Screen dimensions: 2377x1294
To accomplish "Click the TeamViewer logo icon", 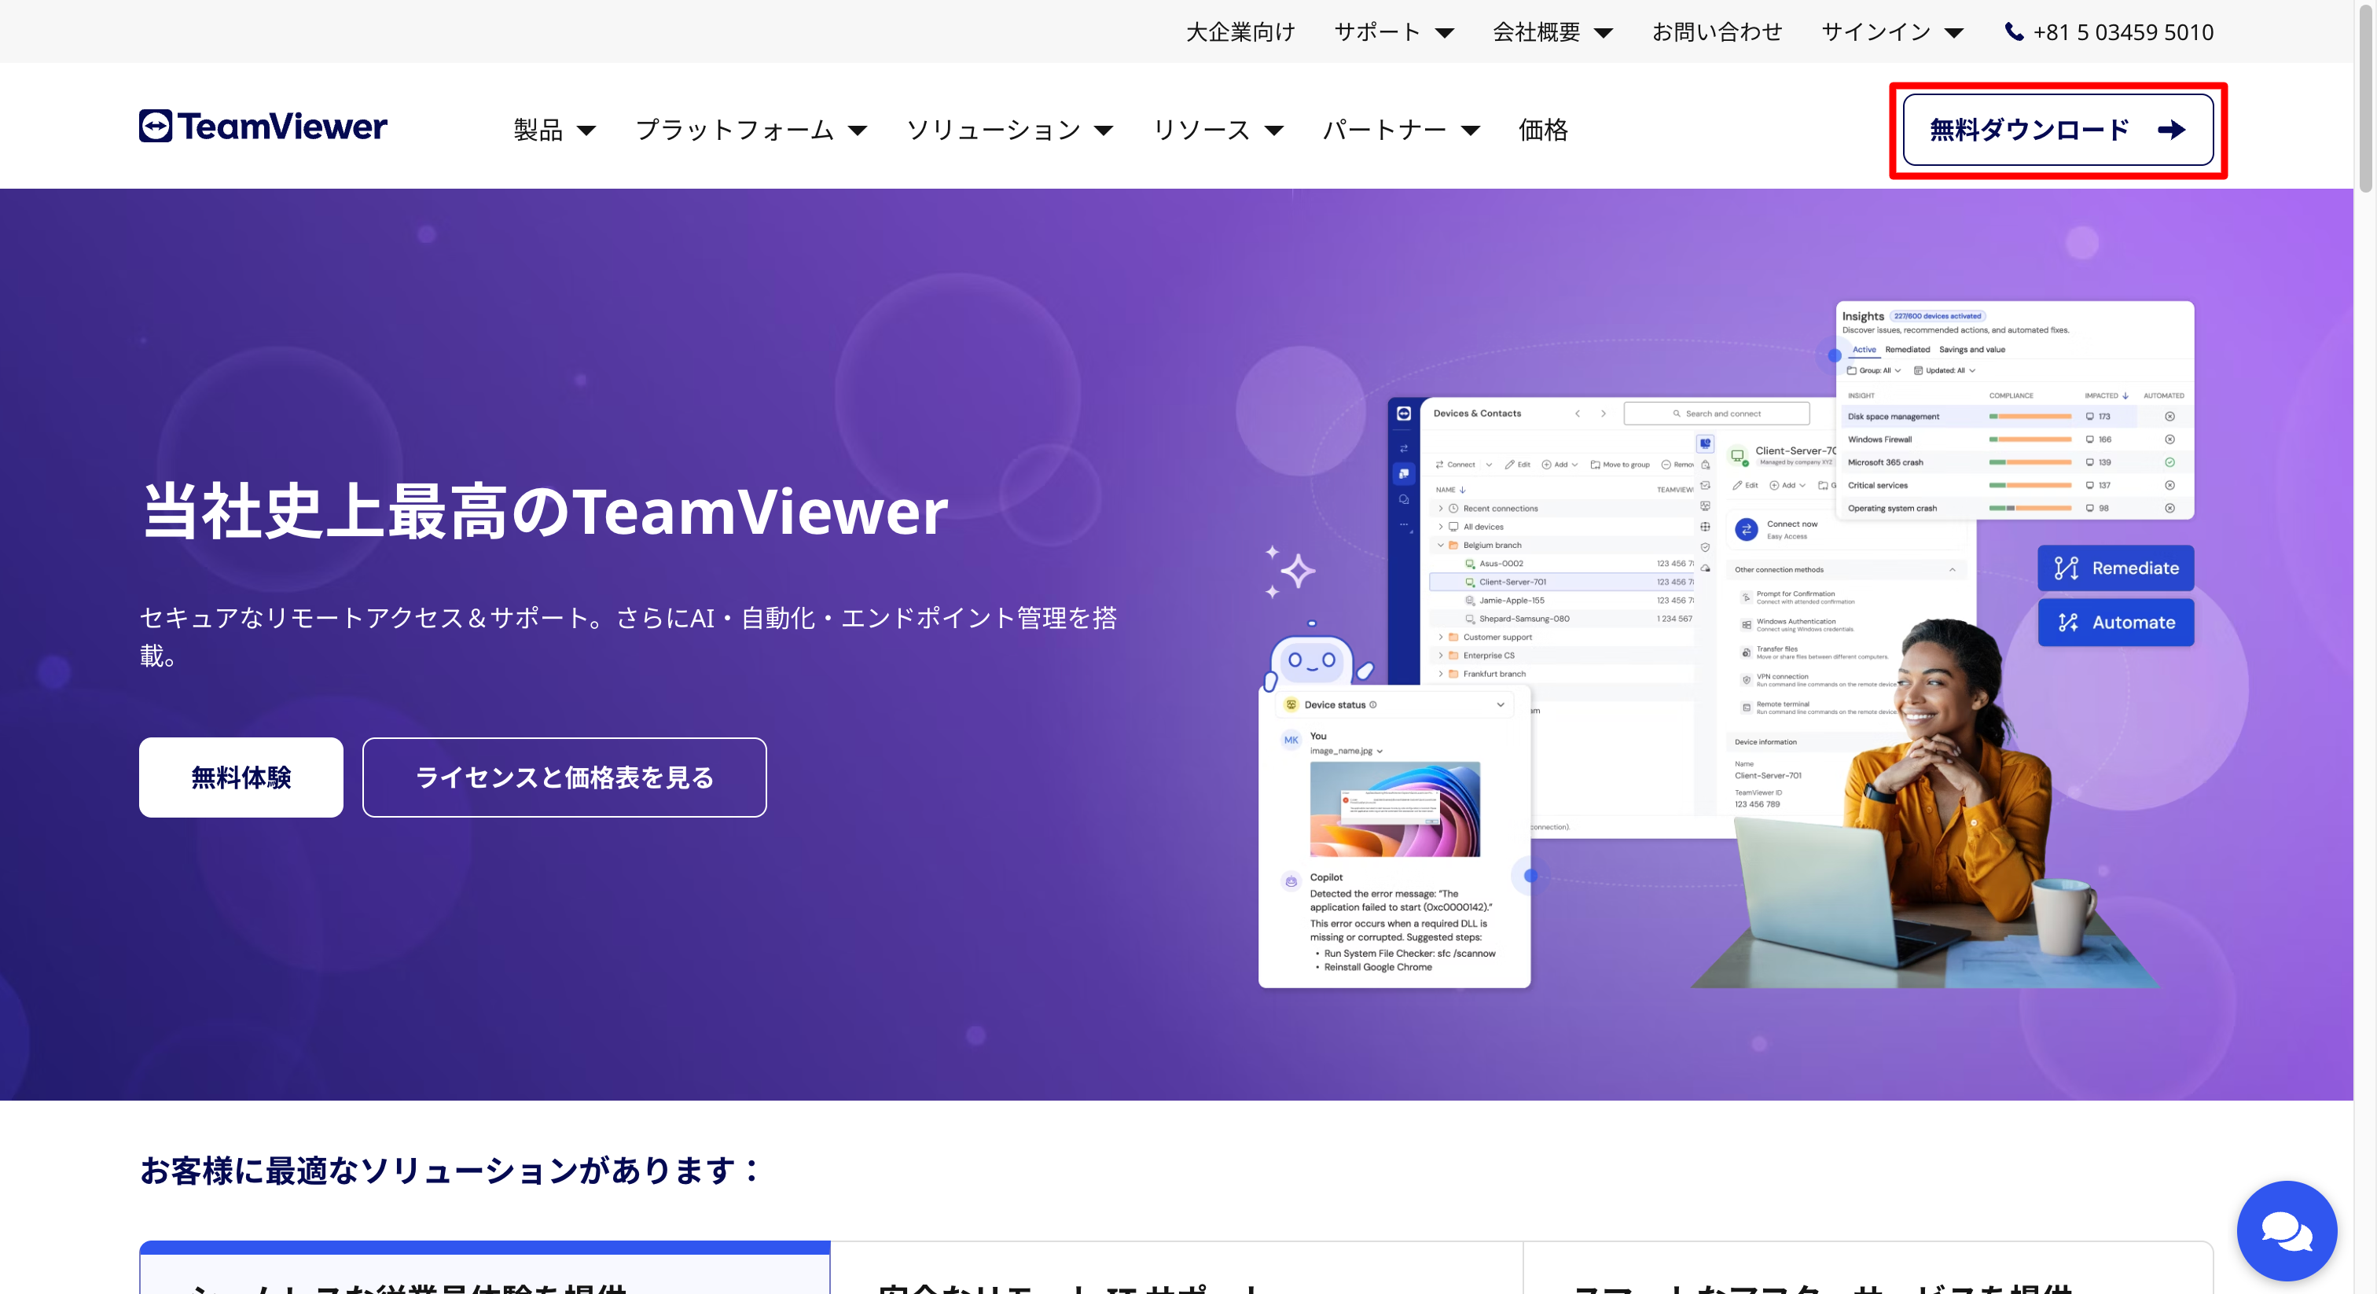I will pyautogui.click(x=156, y=127).
